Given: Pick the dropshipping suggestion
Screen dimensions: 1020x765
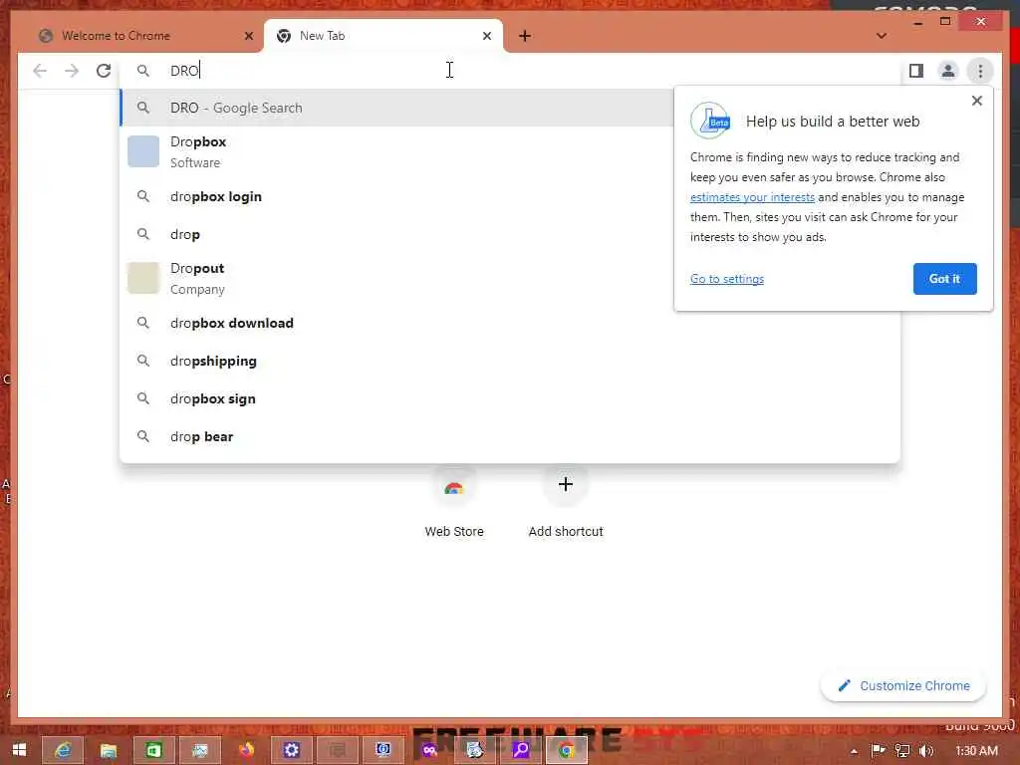Looking at the screenshot, I should (x=510, y=361).
